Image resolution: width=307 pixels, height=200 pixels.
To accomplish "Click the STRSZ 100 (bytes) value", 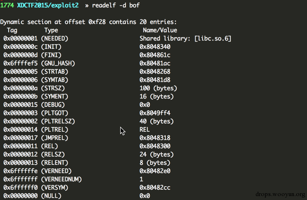I will [158, 88].
